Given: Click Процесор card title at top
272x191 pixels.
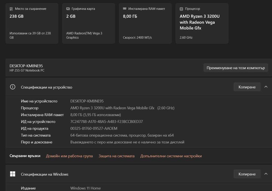Looking at the screenshot, I should click(x=192, y=9).
